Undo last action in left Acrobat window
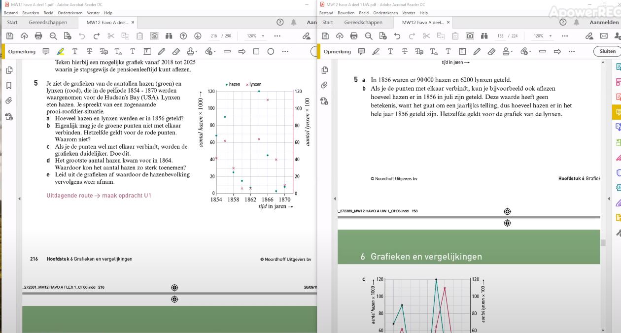This screenshot has height=333, width=621. click(82, 36)
